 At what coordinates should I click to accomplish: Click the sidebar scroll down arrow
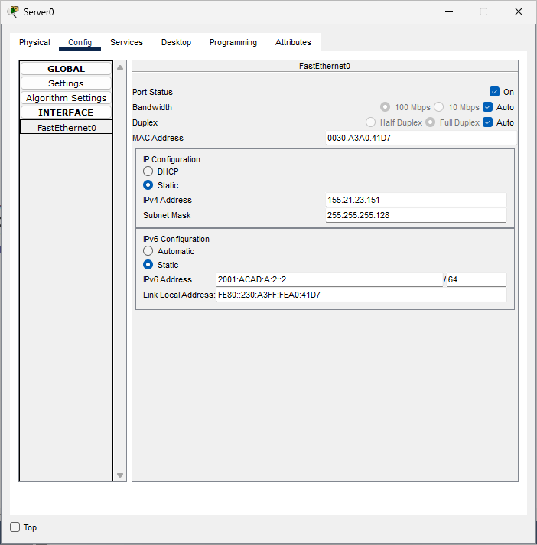120,475
